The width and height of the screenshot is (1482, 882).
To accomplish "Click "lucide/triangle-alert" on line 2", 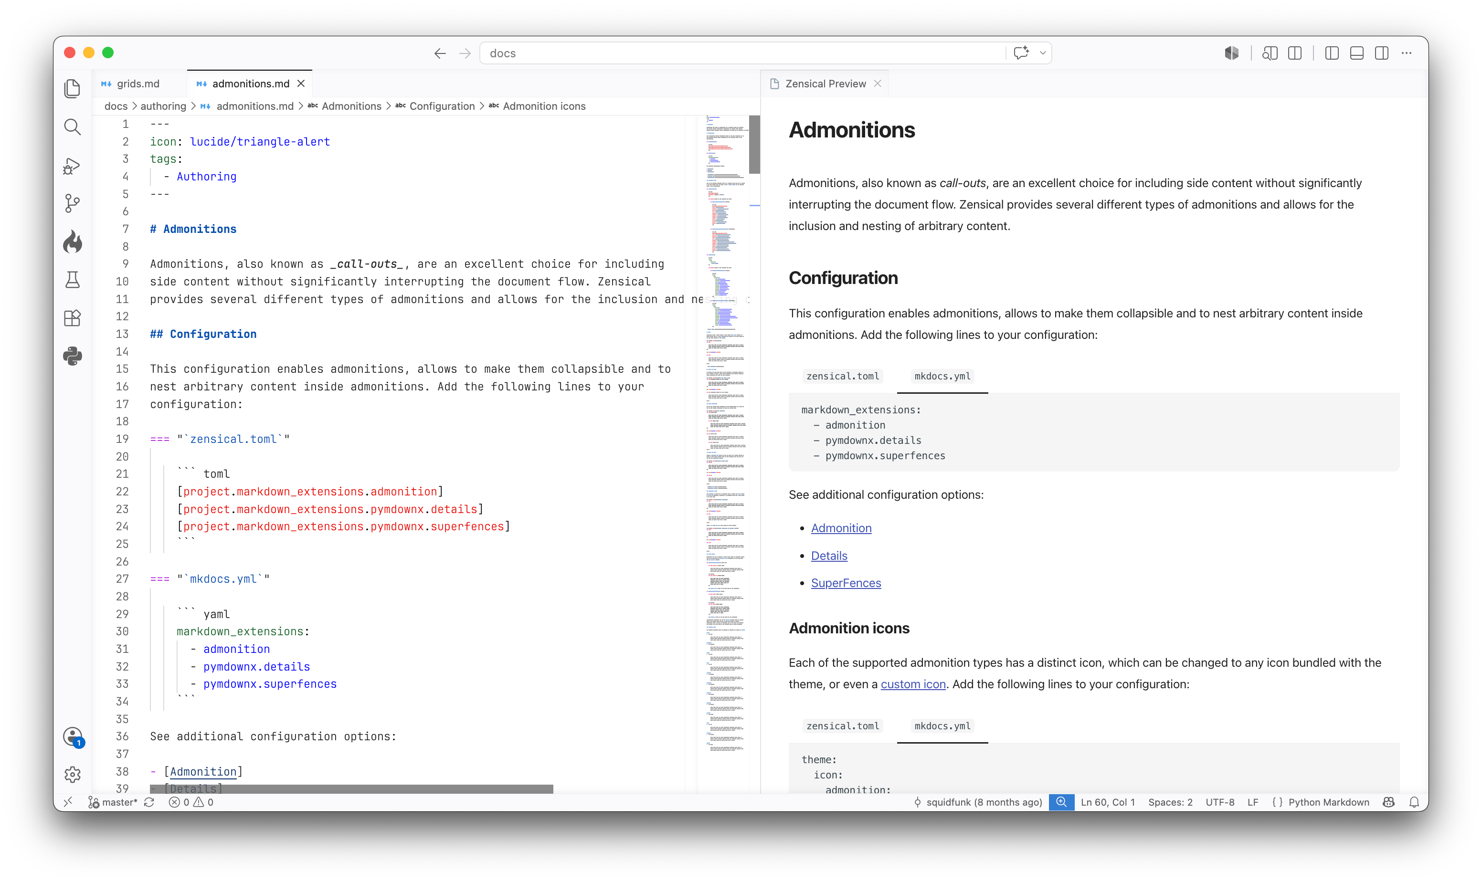I will [260, 141].
